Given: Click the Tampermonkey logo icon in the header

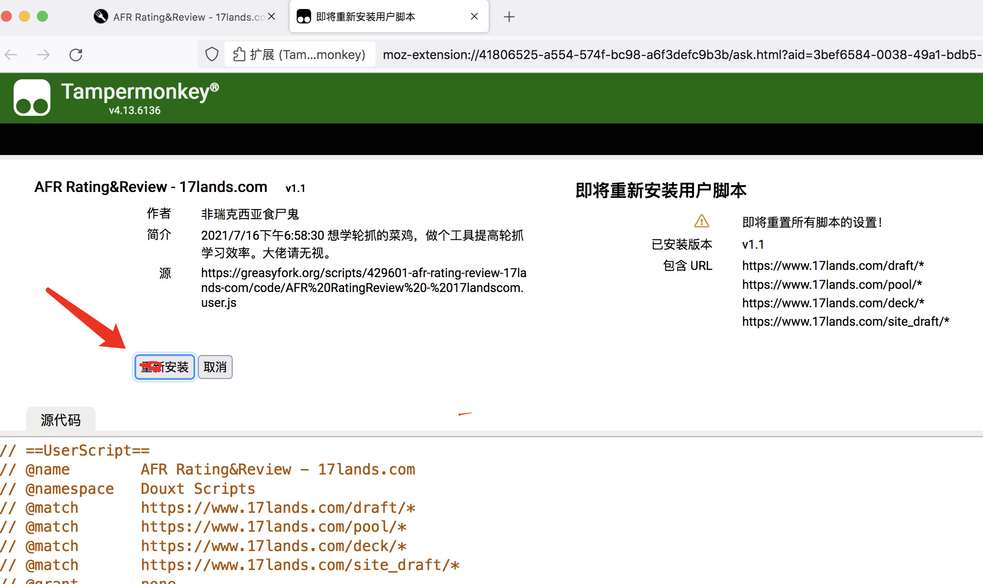Looking at the screenshot, I should (32, 98).
